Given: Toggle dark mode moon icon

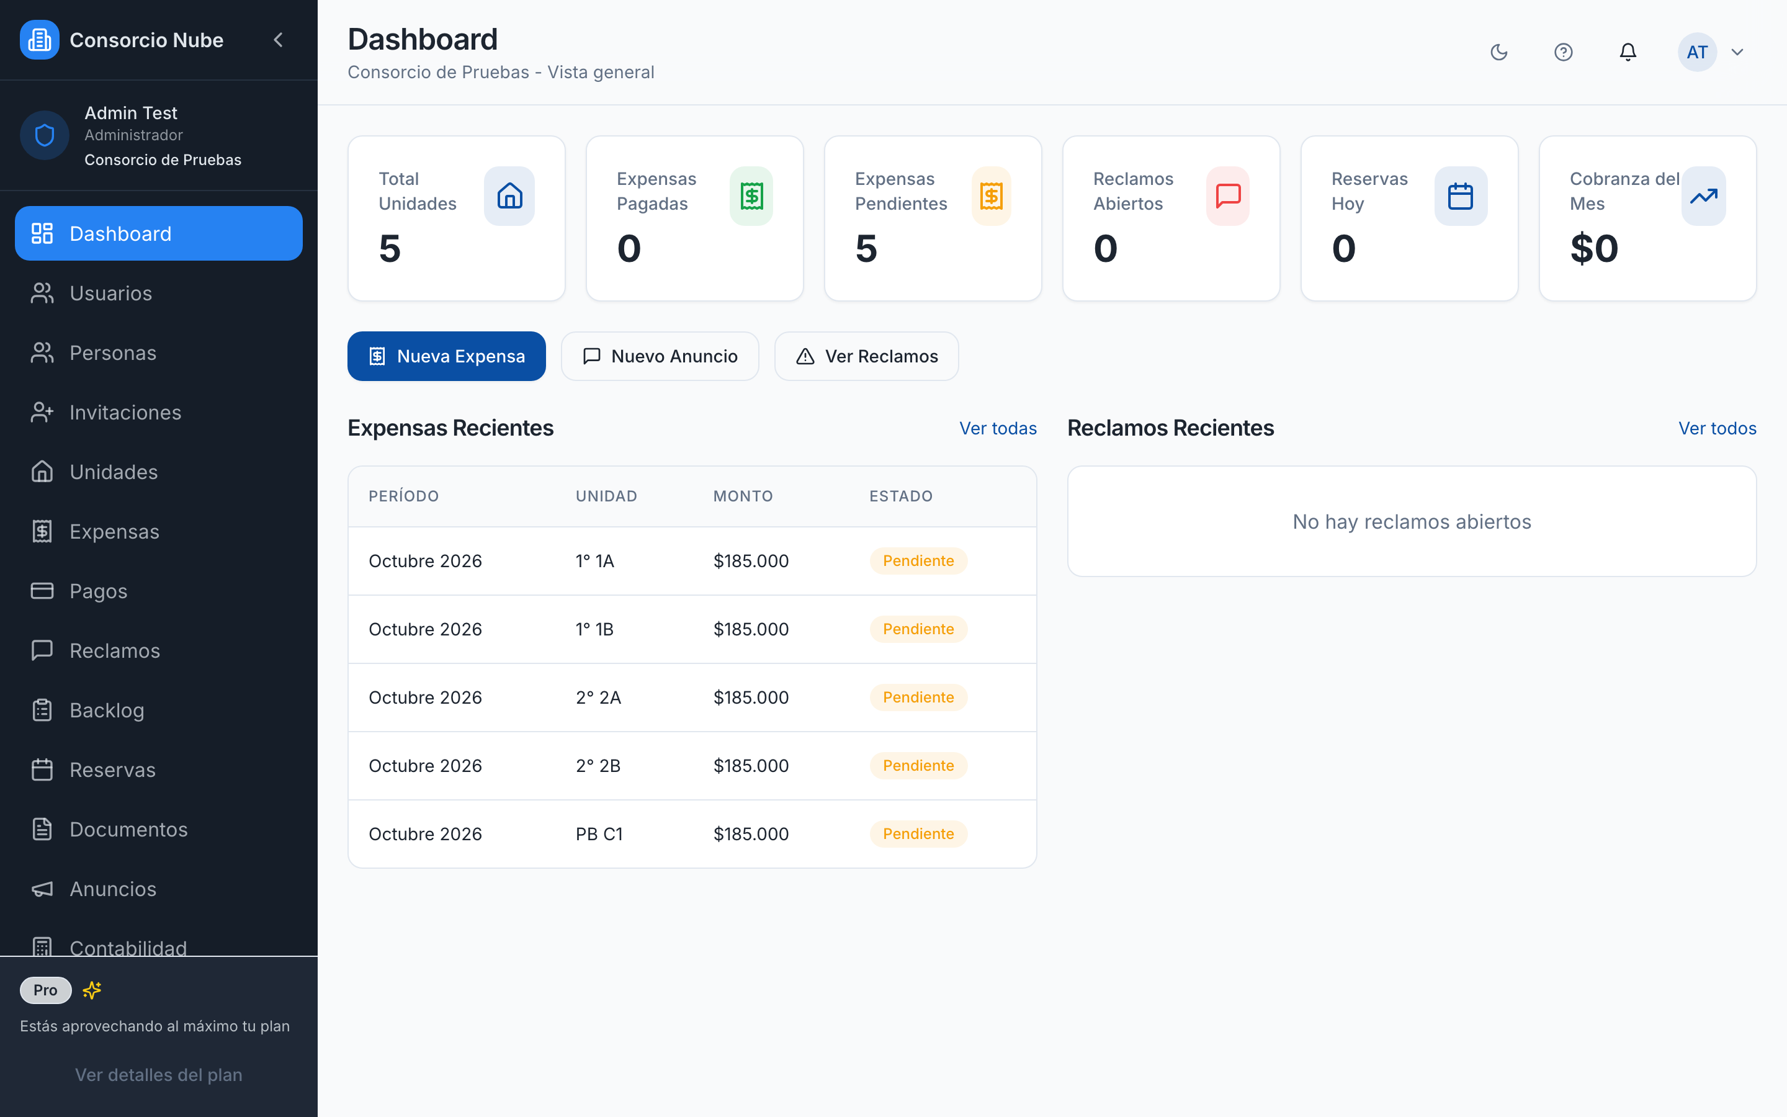Looking at the screenshot, I should coord(1499,52).
